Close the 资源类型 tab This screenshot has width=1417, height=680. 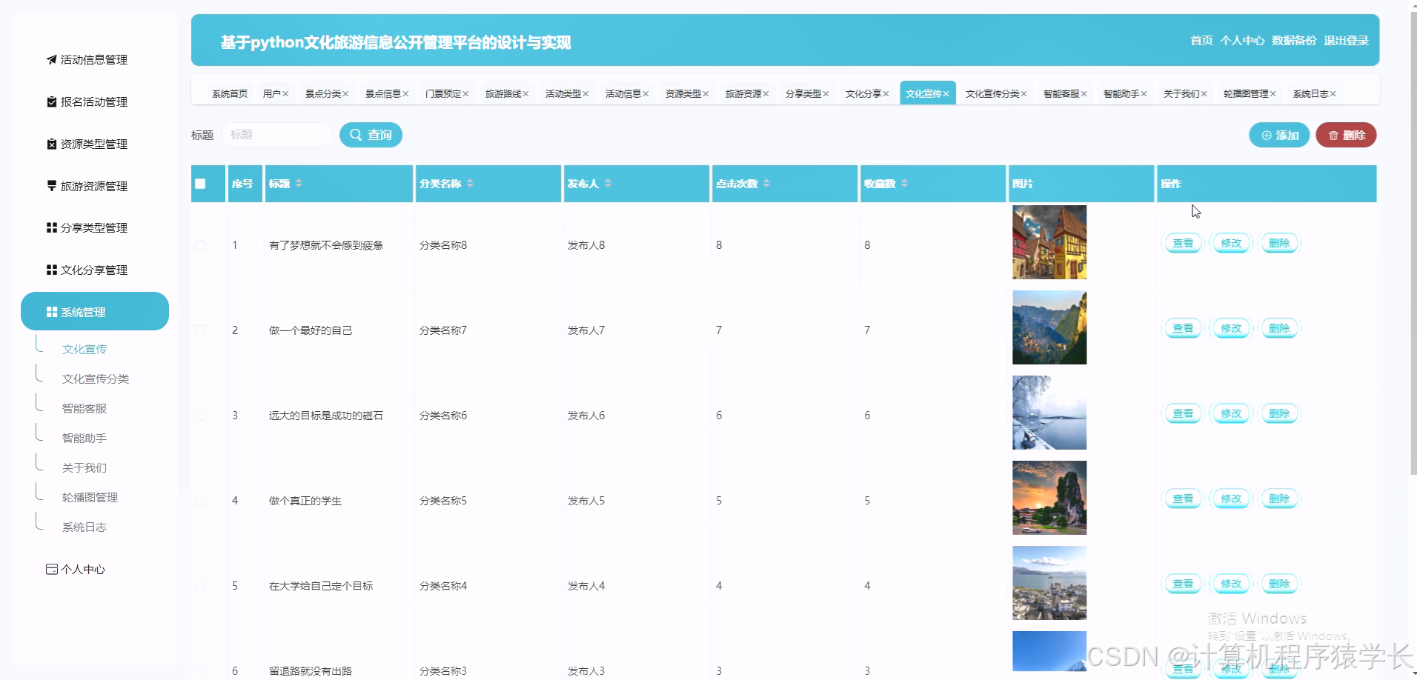pyautogui.click(x=706, y=94)
